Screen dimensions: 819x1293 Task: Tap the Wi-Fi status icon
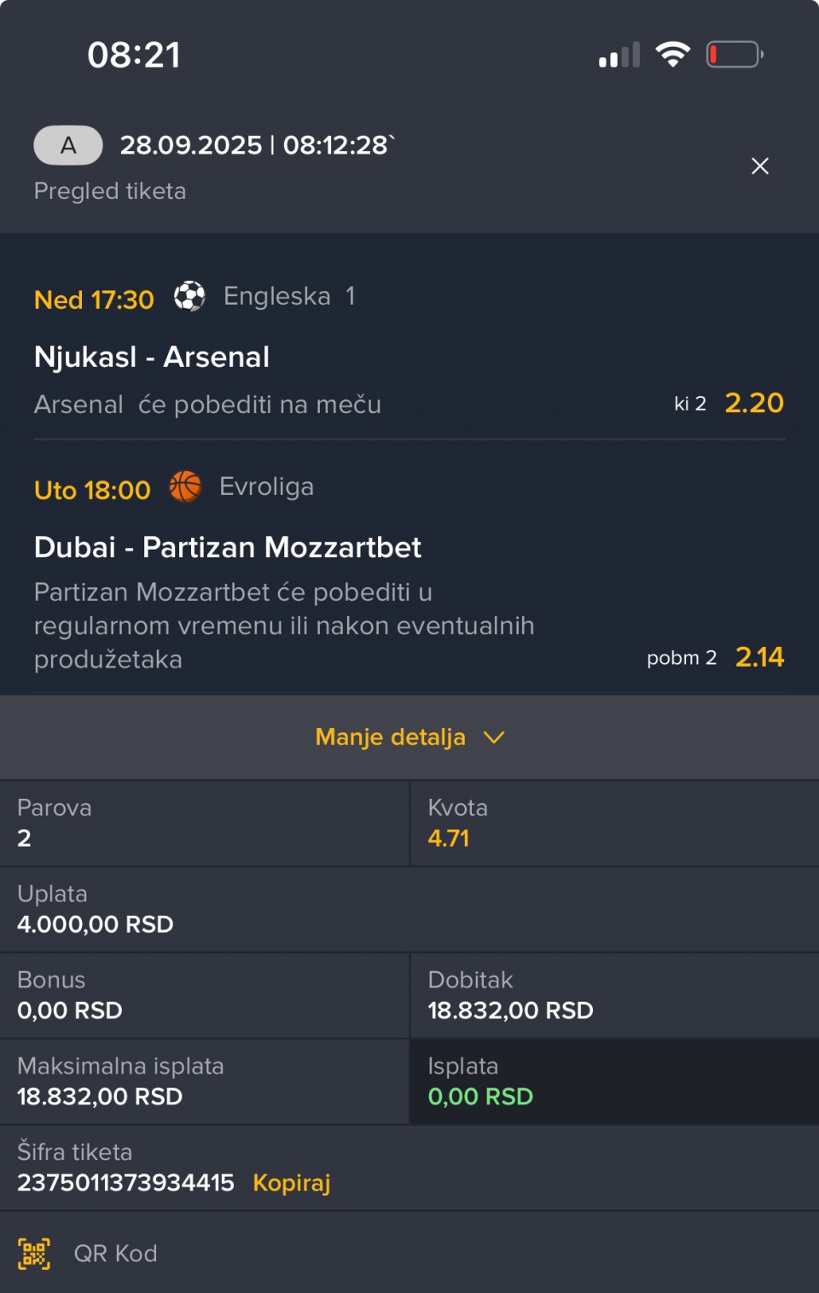coord(672,55)
